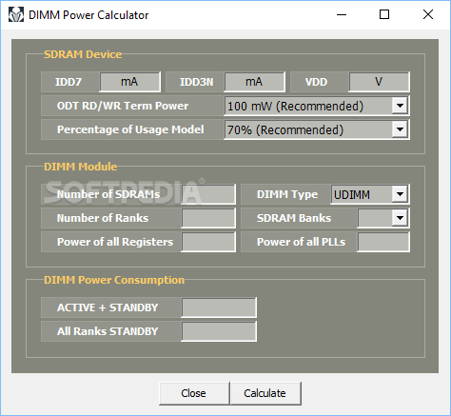The height and width of the screenshot is (416, 451).
Task: Click the IDD7 label
Action: (x=69, y=82)
